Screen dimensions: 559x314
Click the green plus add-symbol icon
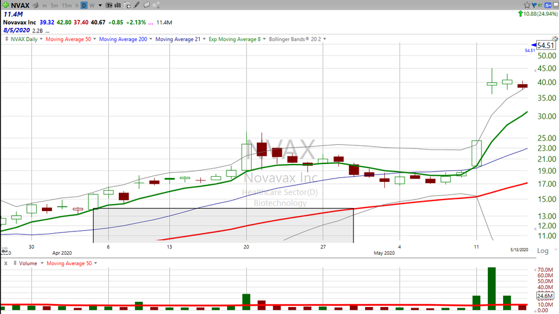[x=5, y=5]
